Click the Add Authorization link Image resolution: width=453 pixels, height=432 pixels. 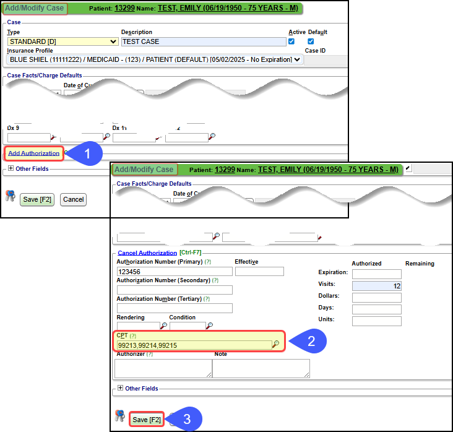coord(34,153)
